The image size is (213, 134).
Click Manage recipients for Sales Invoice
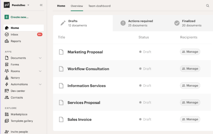coord(190,119)
